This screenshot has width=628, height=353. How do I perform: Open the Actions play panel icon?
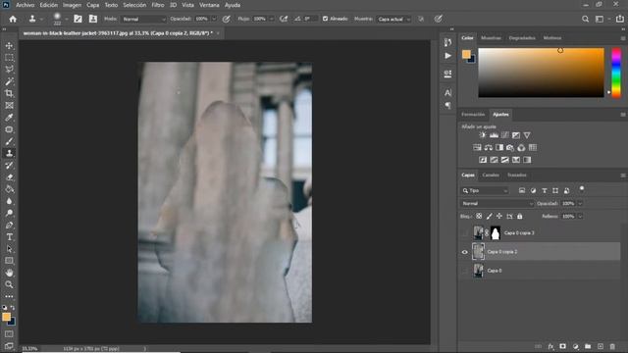[447, 56]
